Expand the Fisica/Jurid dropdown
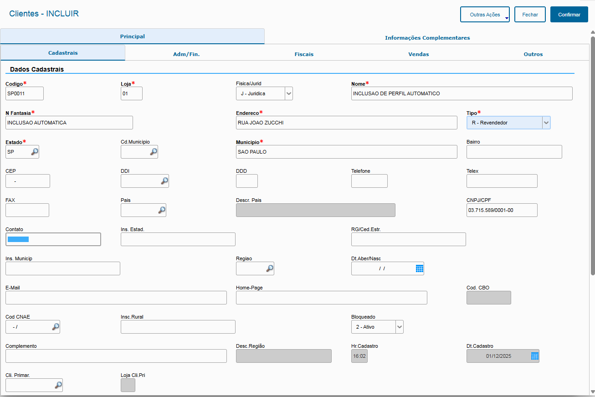The height and width of the screenshot is (397, 595). point(288,93)
